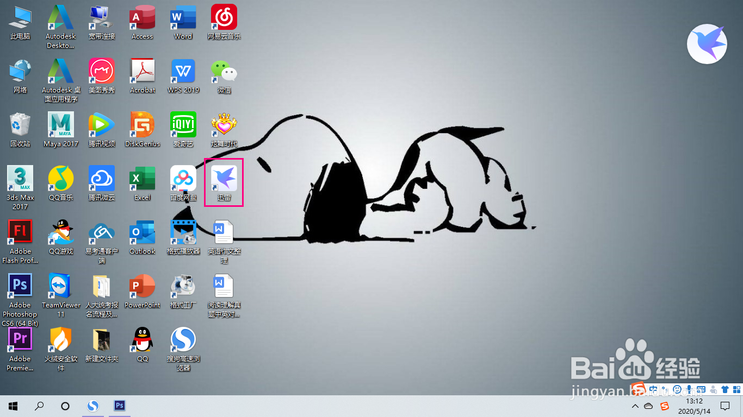Select the 腾讯微云 desktop icon
Image resolution: width=743 pixels, height=417 pixels.
coord(102,184)
